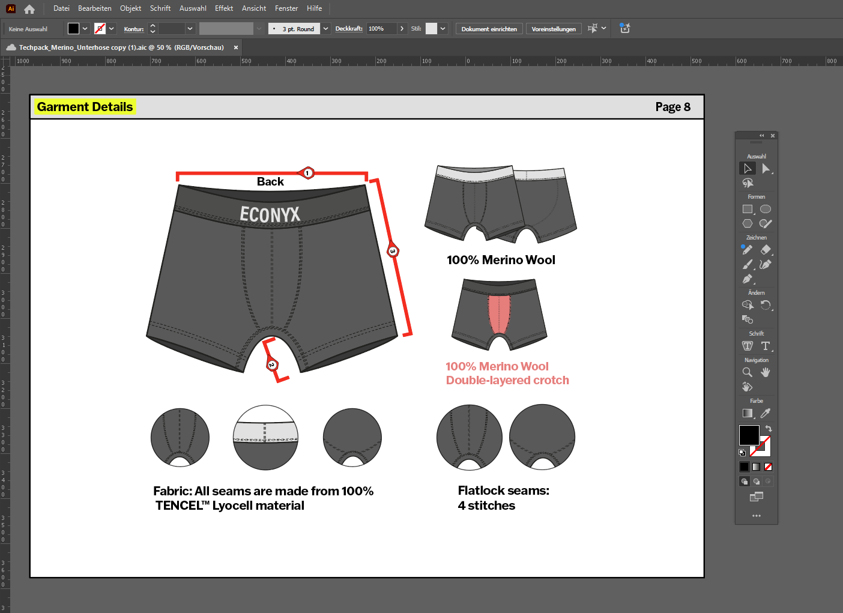Open the Objekt menu
843x613 pixels.
(x=131, y=8)
